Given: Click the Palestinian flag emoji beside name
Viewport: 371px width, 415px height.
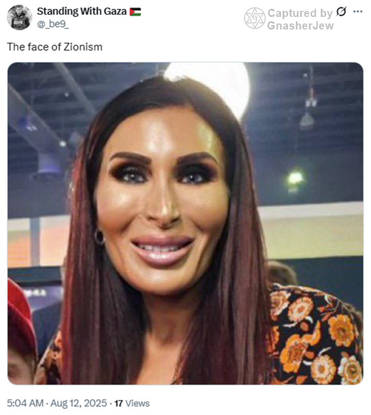Looking at the screenshot, I should click(135, 12).
